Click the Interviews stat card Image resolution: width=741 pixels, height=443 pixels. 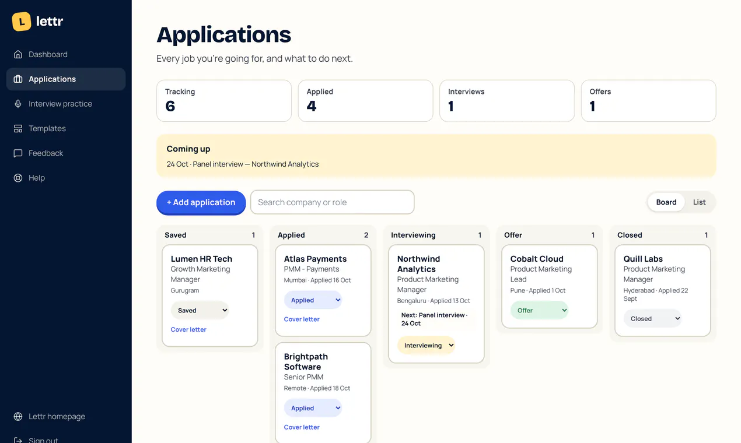507,101
